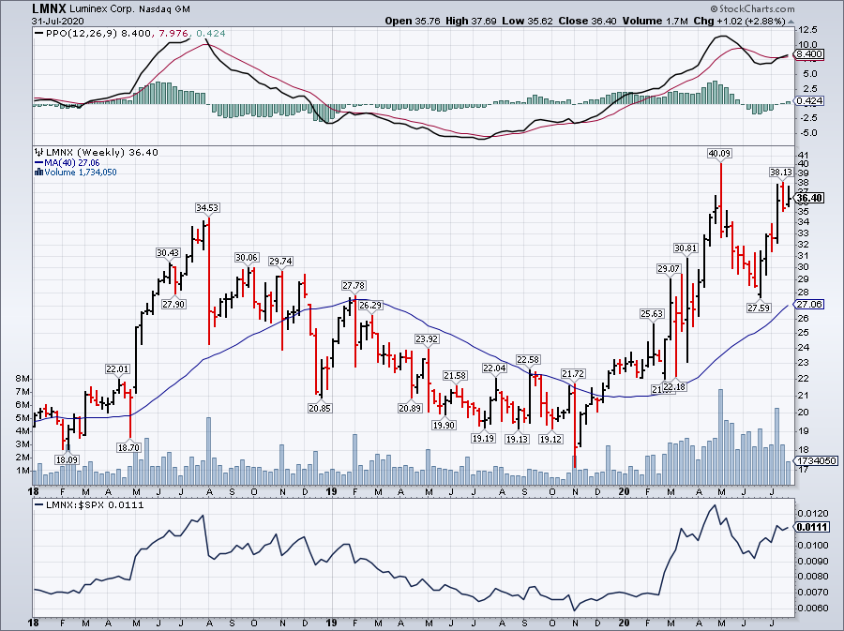Image resolution: width=844 pixels, height=631 pixels.
Task: Click the Nasdaq GM exchange label
Action: 165,9
